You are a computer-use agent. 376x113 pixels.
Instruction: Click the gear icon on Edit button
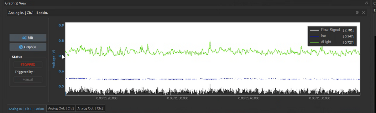tap(24, 38)
